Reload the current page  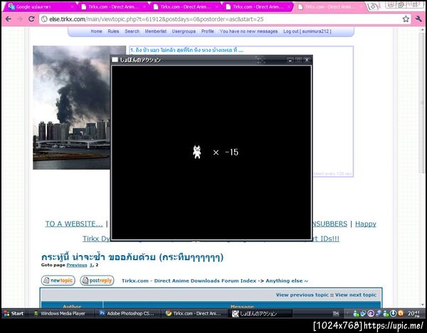(x=31, y=19)
